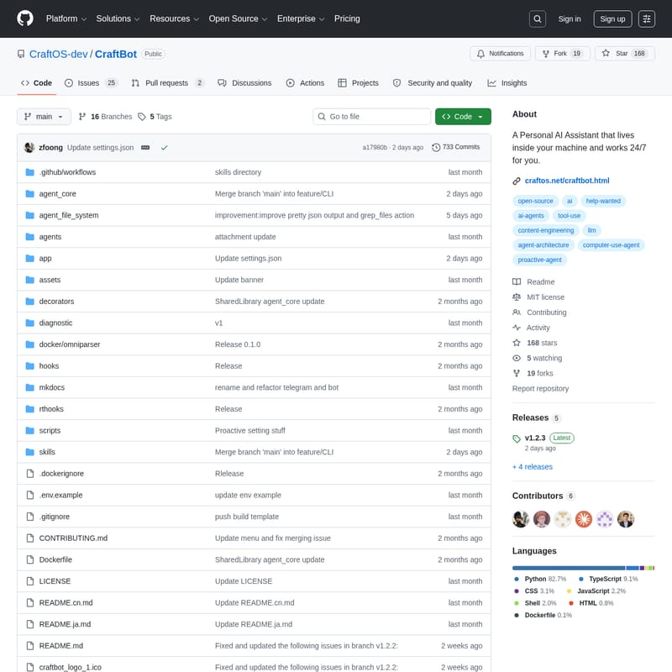Click the commit details ellipsis icon
Image resolution: width=672 pixels, height=672 pixels.
tap(145, 147)
